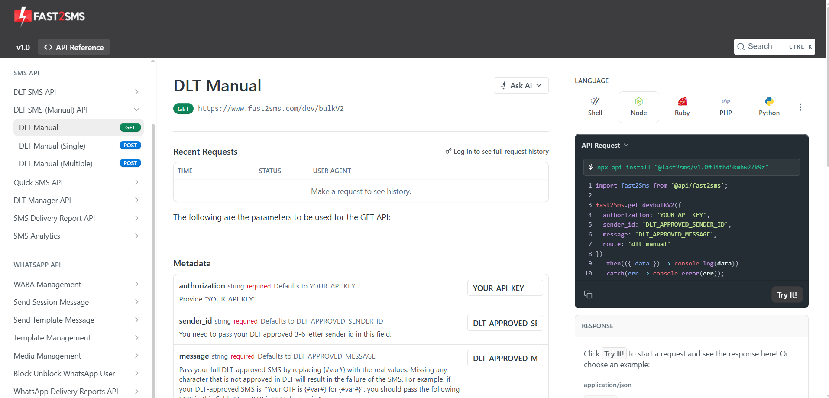Click the inline Try It! response hint
This screenshot has height=398, width=829.
coord(614,354)
